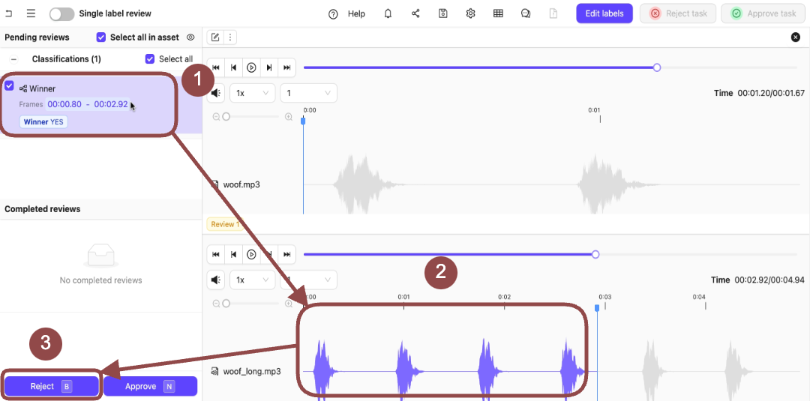Image resolution: width=810 pixels, height=401 pixels.
Task: Click Approve task button
Action: pyautogui.click(x=763, y=13)
